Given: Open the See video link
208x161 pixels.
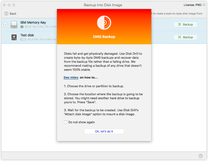Looking at the screenshot, I should pos(71,77).
